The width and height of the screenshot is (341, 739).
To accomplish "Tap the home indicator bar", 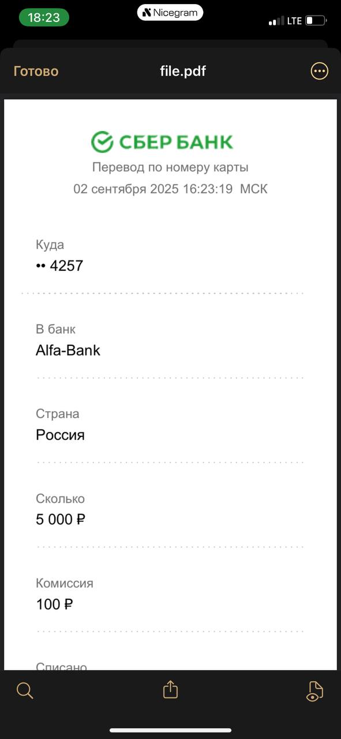I will [x=170, y=730].
